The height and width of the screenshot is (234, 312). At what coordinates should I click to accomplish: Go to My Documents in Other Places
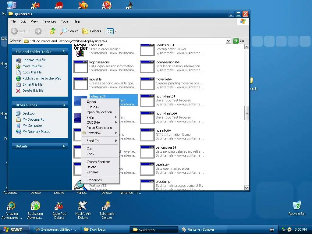(33, 119)
